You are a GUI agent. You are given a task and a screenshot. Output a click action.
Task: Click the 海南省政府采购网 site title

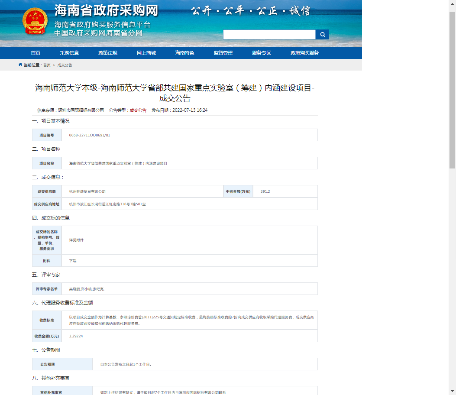click(x=106, y=11)
